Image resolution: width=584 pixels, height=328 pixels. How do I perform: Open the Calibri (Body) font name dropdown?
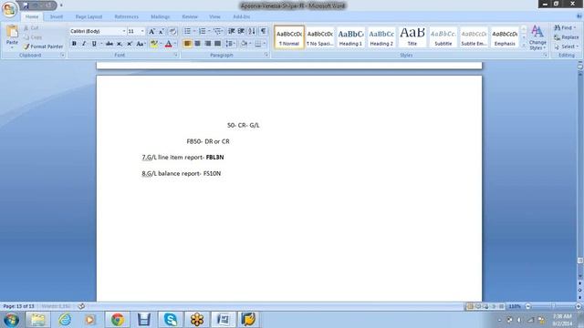pyautogui.click(x=124, y=31)
